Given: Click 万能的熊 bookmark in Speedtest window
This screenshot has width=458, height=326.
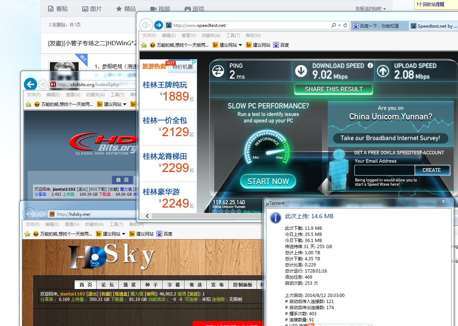Looking at the screenshot, I should [x=179, y=45].
